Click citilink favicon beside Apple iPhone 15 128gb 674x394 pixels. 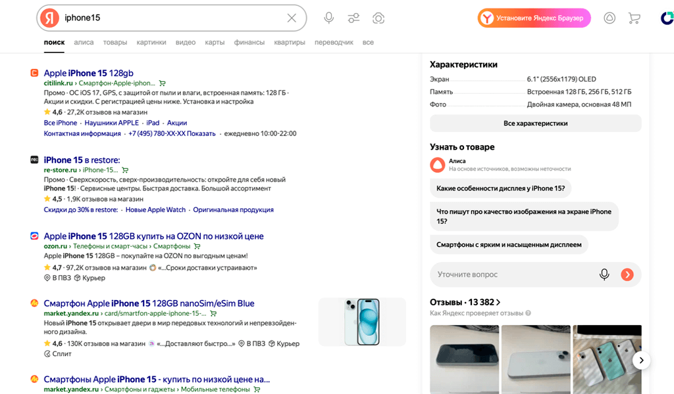tap(34, 73)
